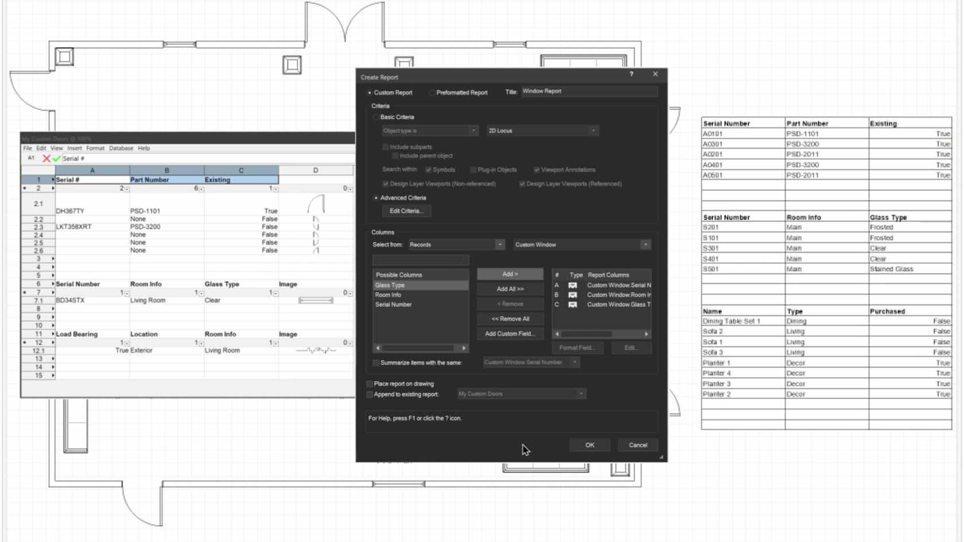Select the Basic Criteria radio button
The image size is (964, 542).
pos(376,117)
